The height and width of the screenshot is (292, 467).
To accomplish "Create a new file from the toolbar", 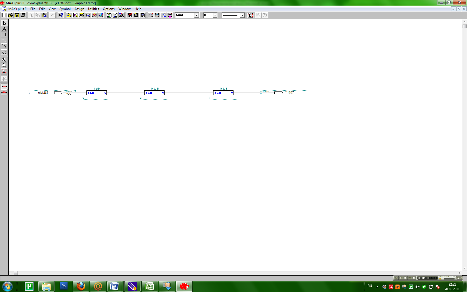I will [4, 15].
